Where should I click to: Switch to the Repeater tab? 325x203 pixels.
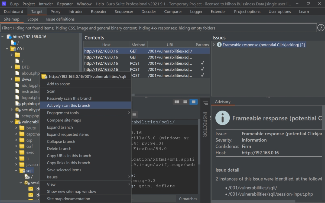[x=99, y=12]
